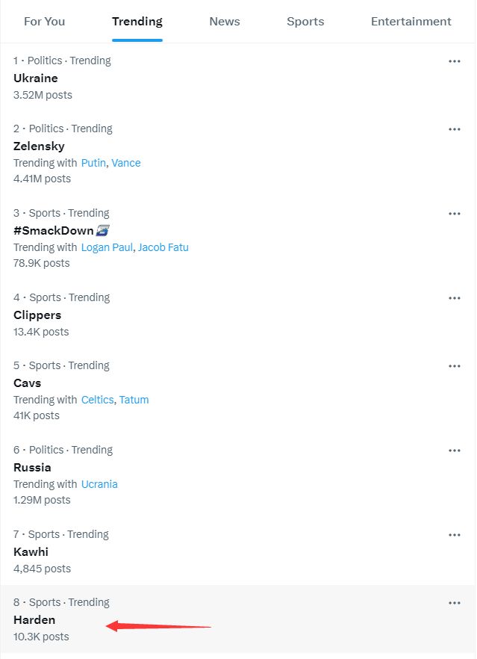The height and width of the screenshot is (659, 477).
Task: Open the Celtics related trend link
Action: click(x=97, y=400)
